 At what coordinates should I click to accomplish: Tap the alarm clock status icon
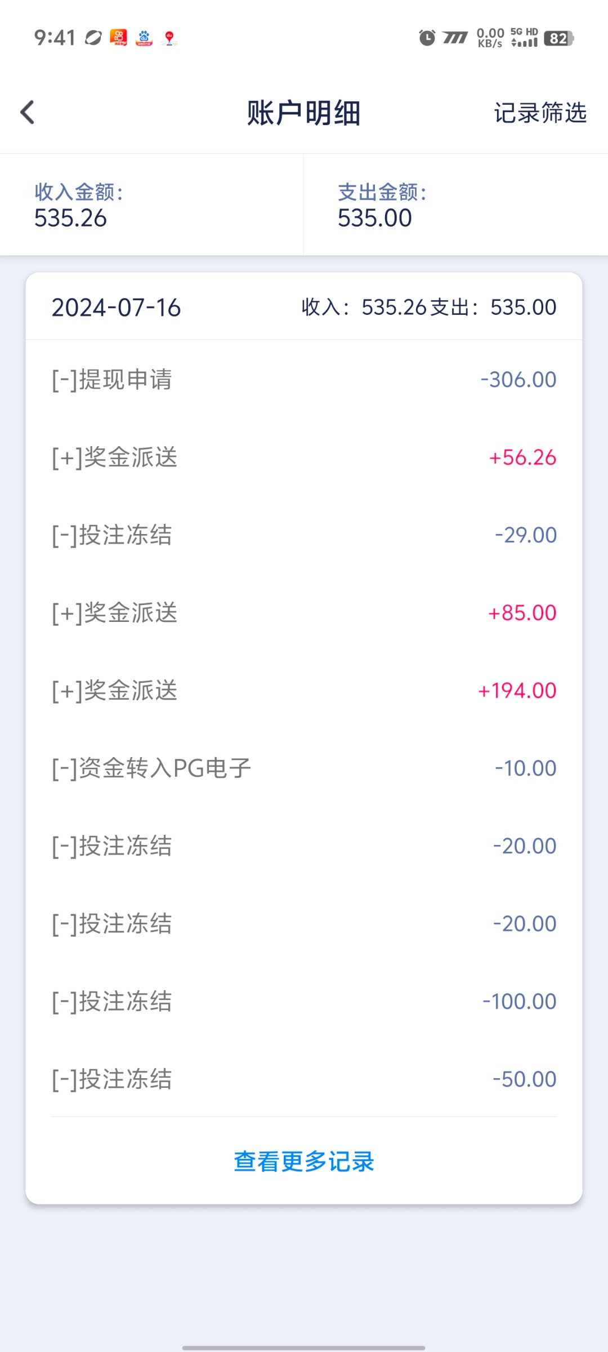click(x=427, y=38)
